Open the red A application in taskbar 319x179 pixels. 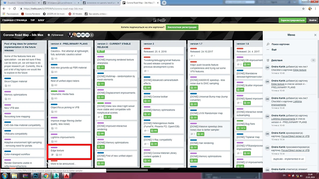[x=67, y=176]
